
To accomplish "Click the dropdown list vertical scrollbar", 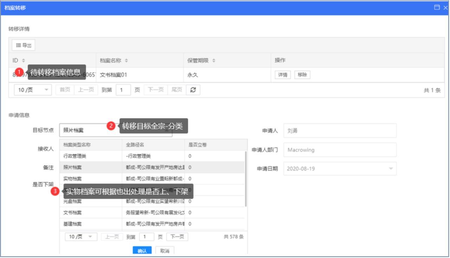I will [246, 179].
